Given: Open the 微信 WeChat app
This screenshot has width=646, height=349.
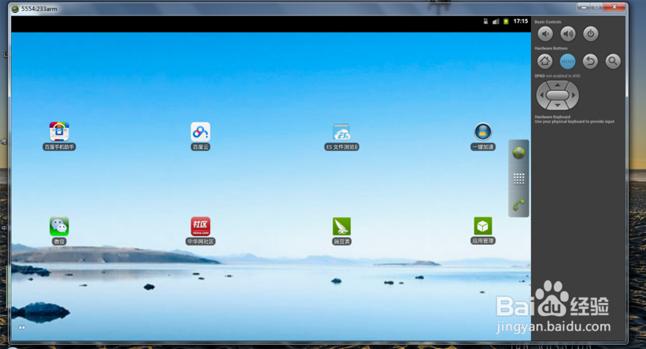Looking at the screenshot, I should tap(59, 227).
